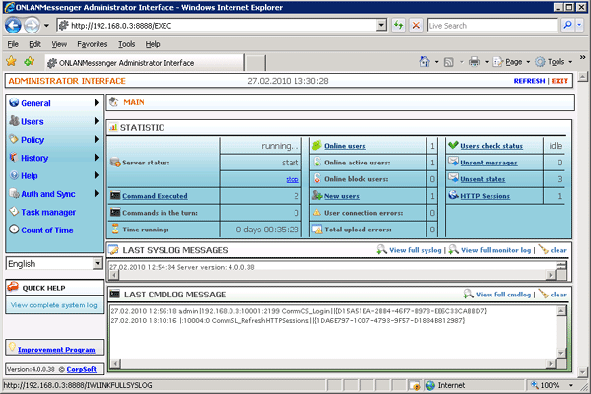Screen dimensions: 591x394
Task: Expand the Policy menu arrow
Action: [x=97, y=139]
